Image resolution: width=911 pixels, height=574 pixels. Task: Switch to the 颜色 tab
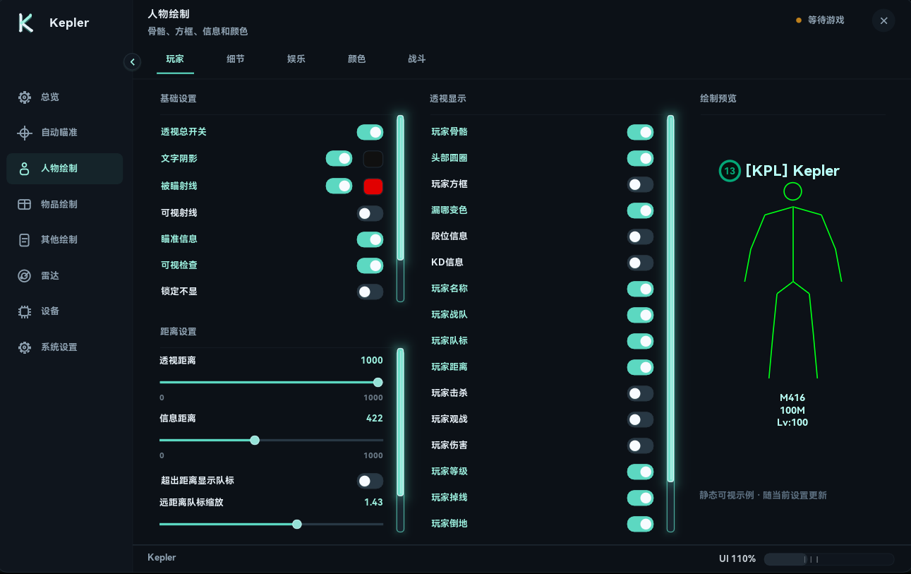[357, 59]
